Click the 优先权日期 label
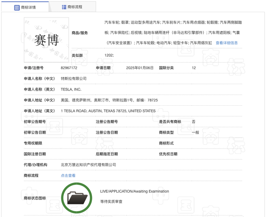The image size is (266, 217). coord(168,154)
